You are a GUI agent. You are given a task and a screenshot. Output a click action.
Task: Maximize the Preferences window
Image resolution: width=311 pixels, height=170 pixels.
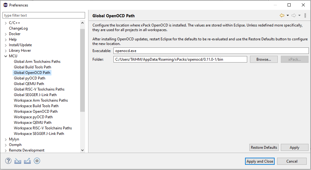[289, 5]
